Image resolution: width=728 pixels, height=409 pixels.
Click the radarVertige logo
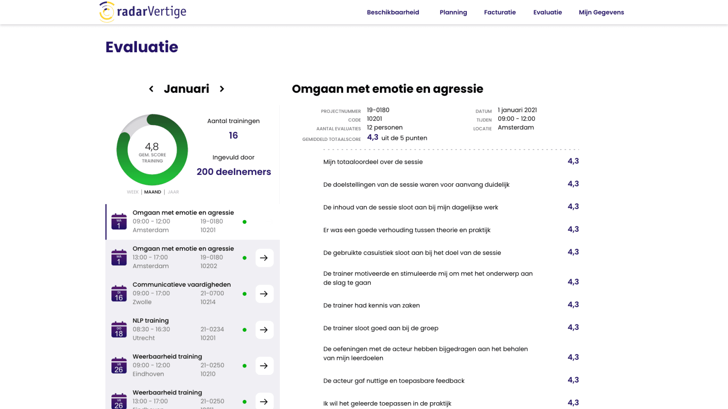pyautogui.click(x=143, y=12)
